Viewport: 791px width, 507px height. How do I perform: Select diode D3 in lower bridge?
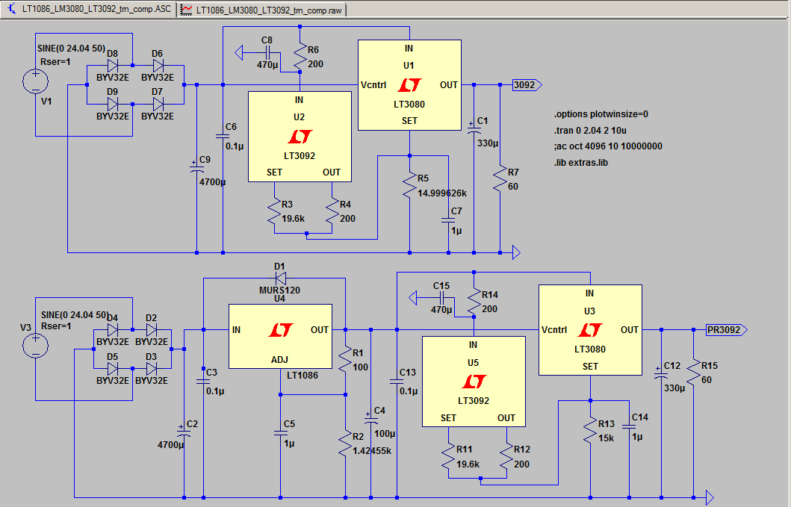click(x=152, y=369)
